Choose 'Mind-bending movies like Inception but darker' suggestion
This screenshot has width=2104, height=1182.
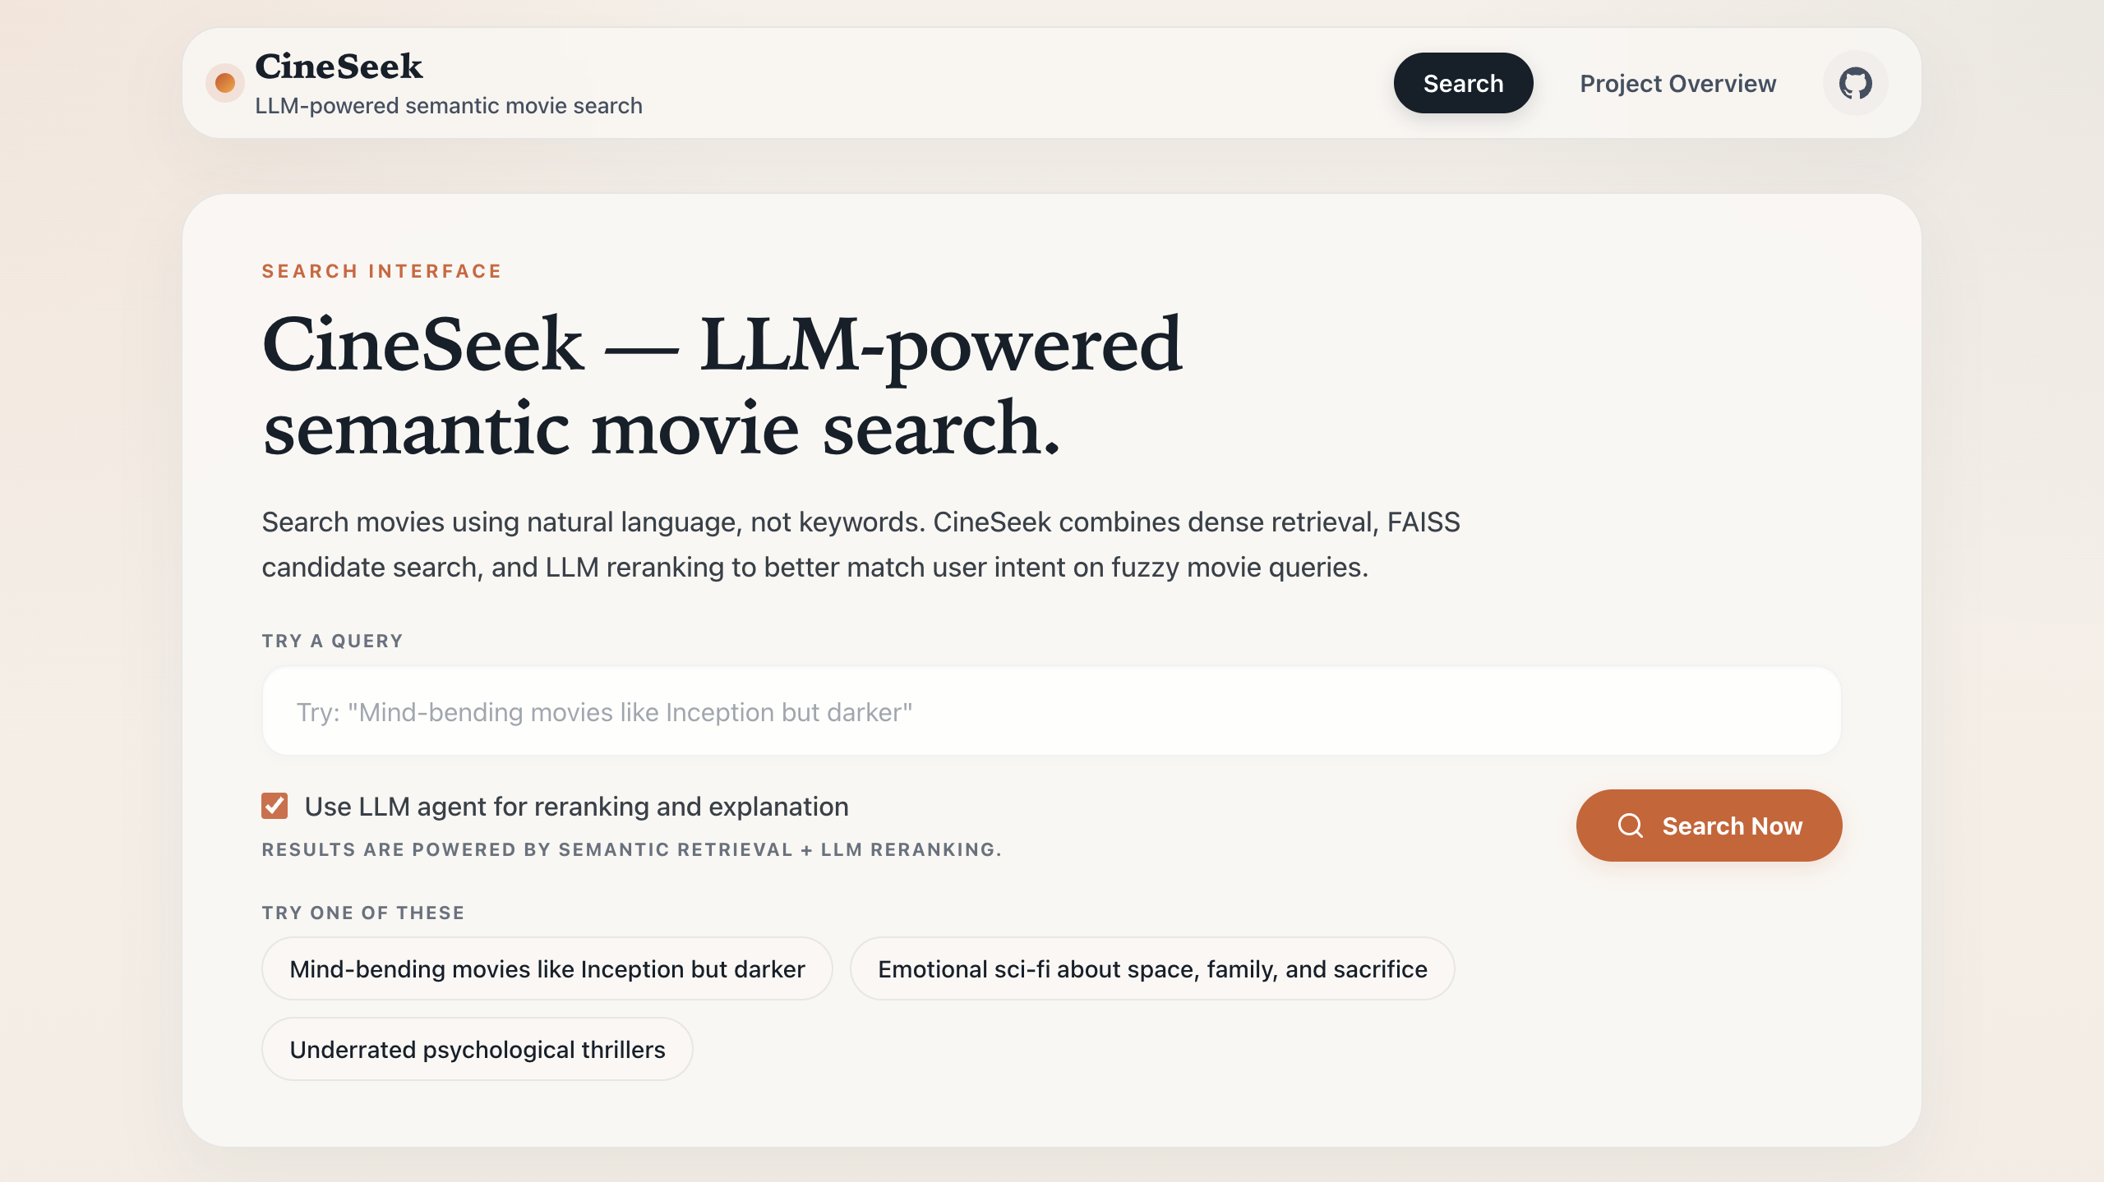(x=547, y=968)
